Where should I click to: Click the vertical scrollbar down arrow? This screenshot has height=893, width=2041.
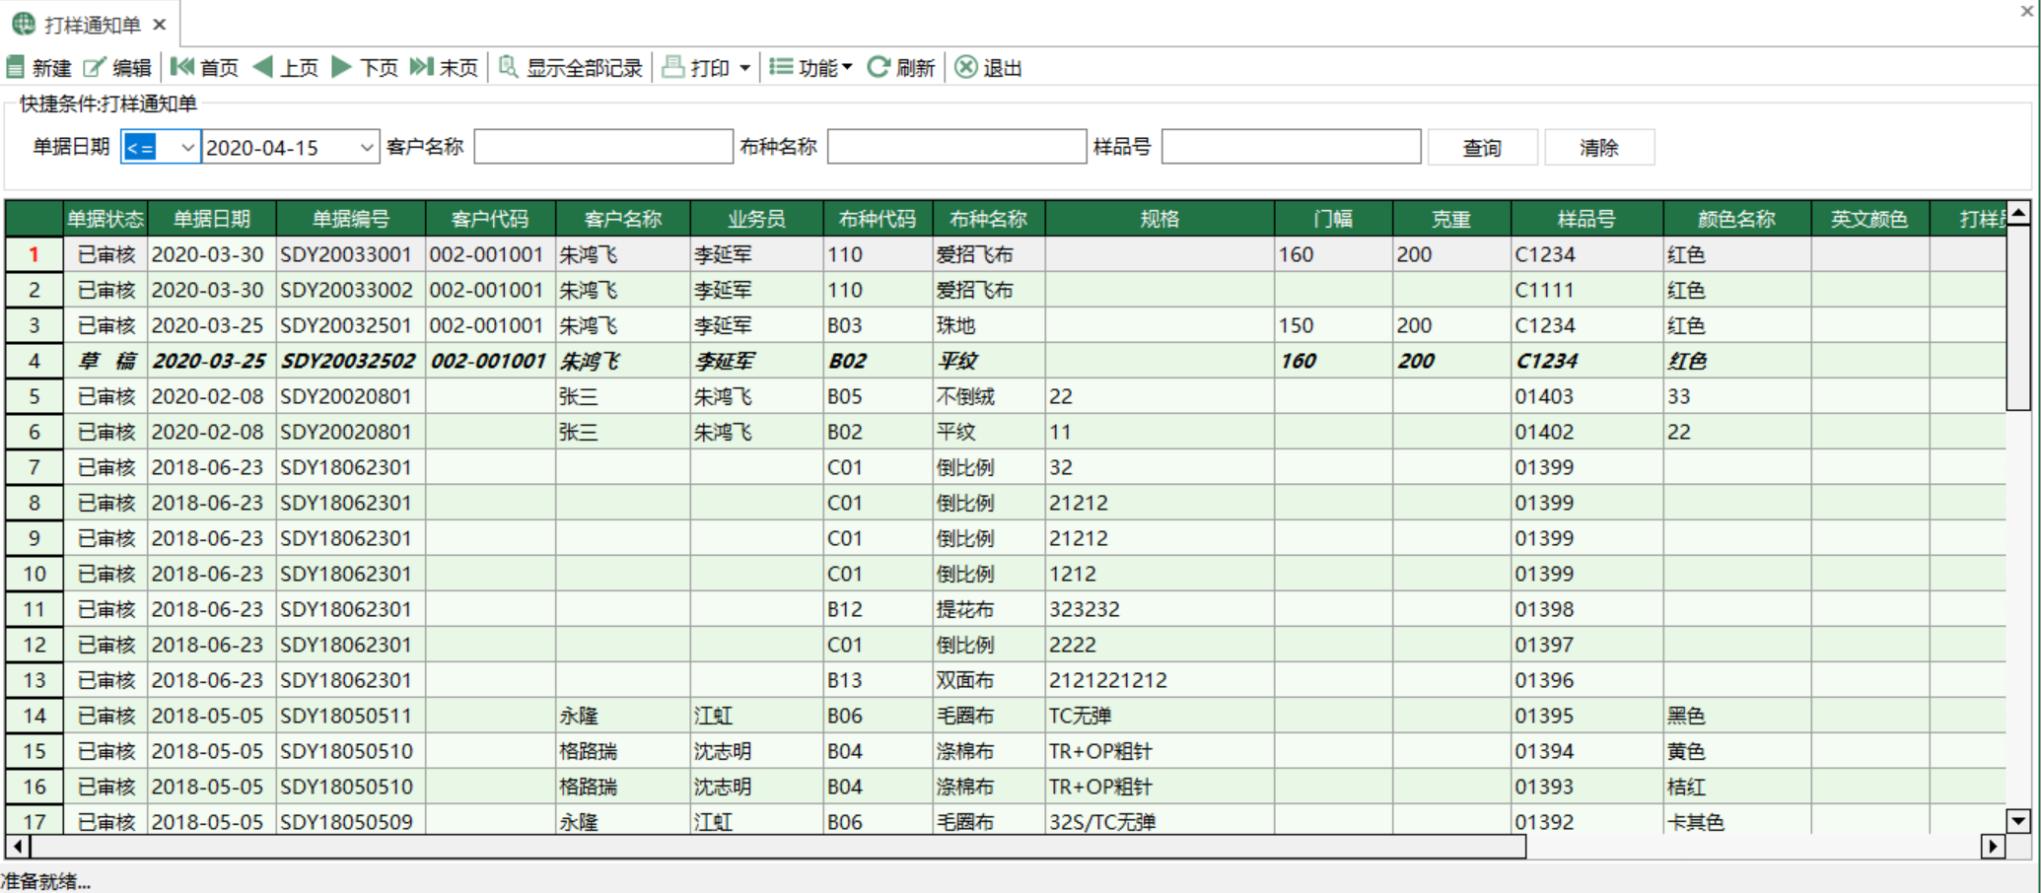tap(2018, 820)
